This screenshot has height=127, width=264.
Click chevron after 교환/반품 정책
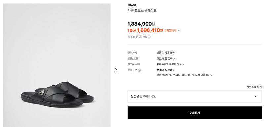coord(174,59)
